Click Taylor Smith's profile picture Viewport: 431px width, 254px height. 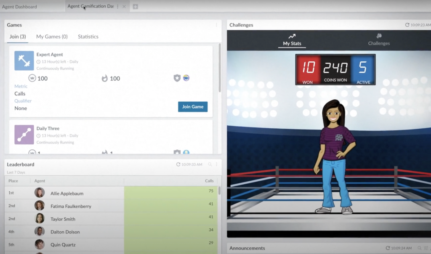point(40,219)
